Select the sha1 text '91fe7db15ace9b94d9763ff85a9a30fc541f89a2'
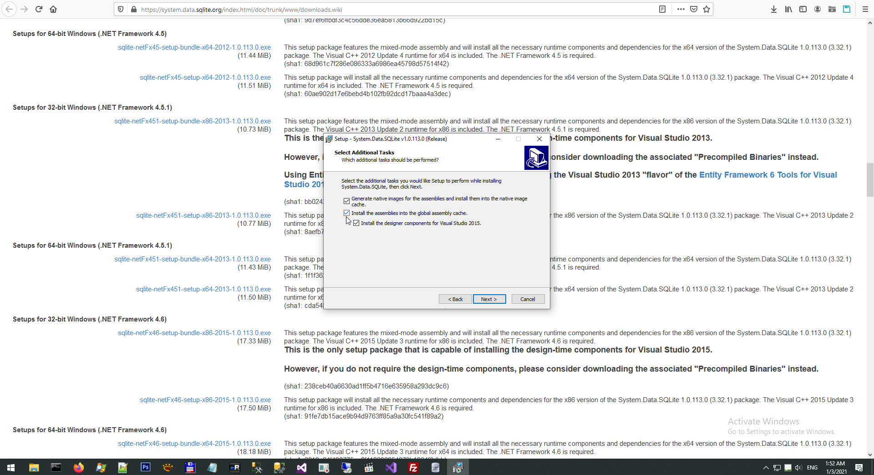Screen dimensions: 874x475 (x=374, y=416)
